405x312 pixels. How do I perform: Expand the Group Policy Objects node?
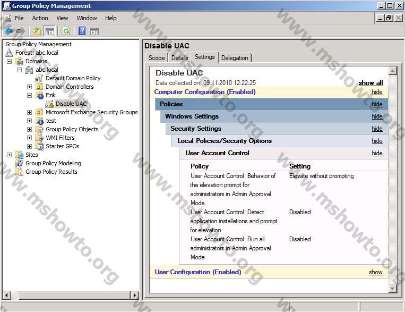point(29,129)
